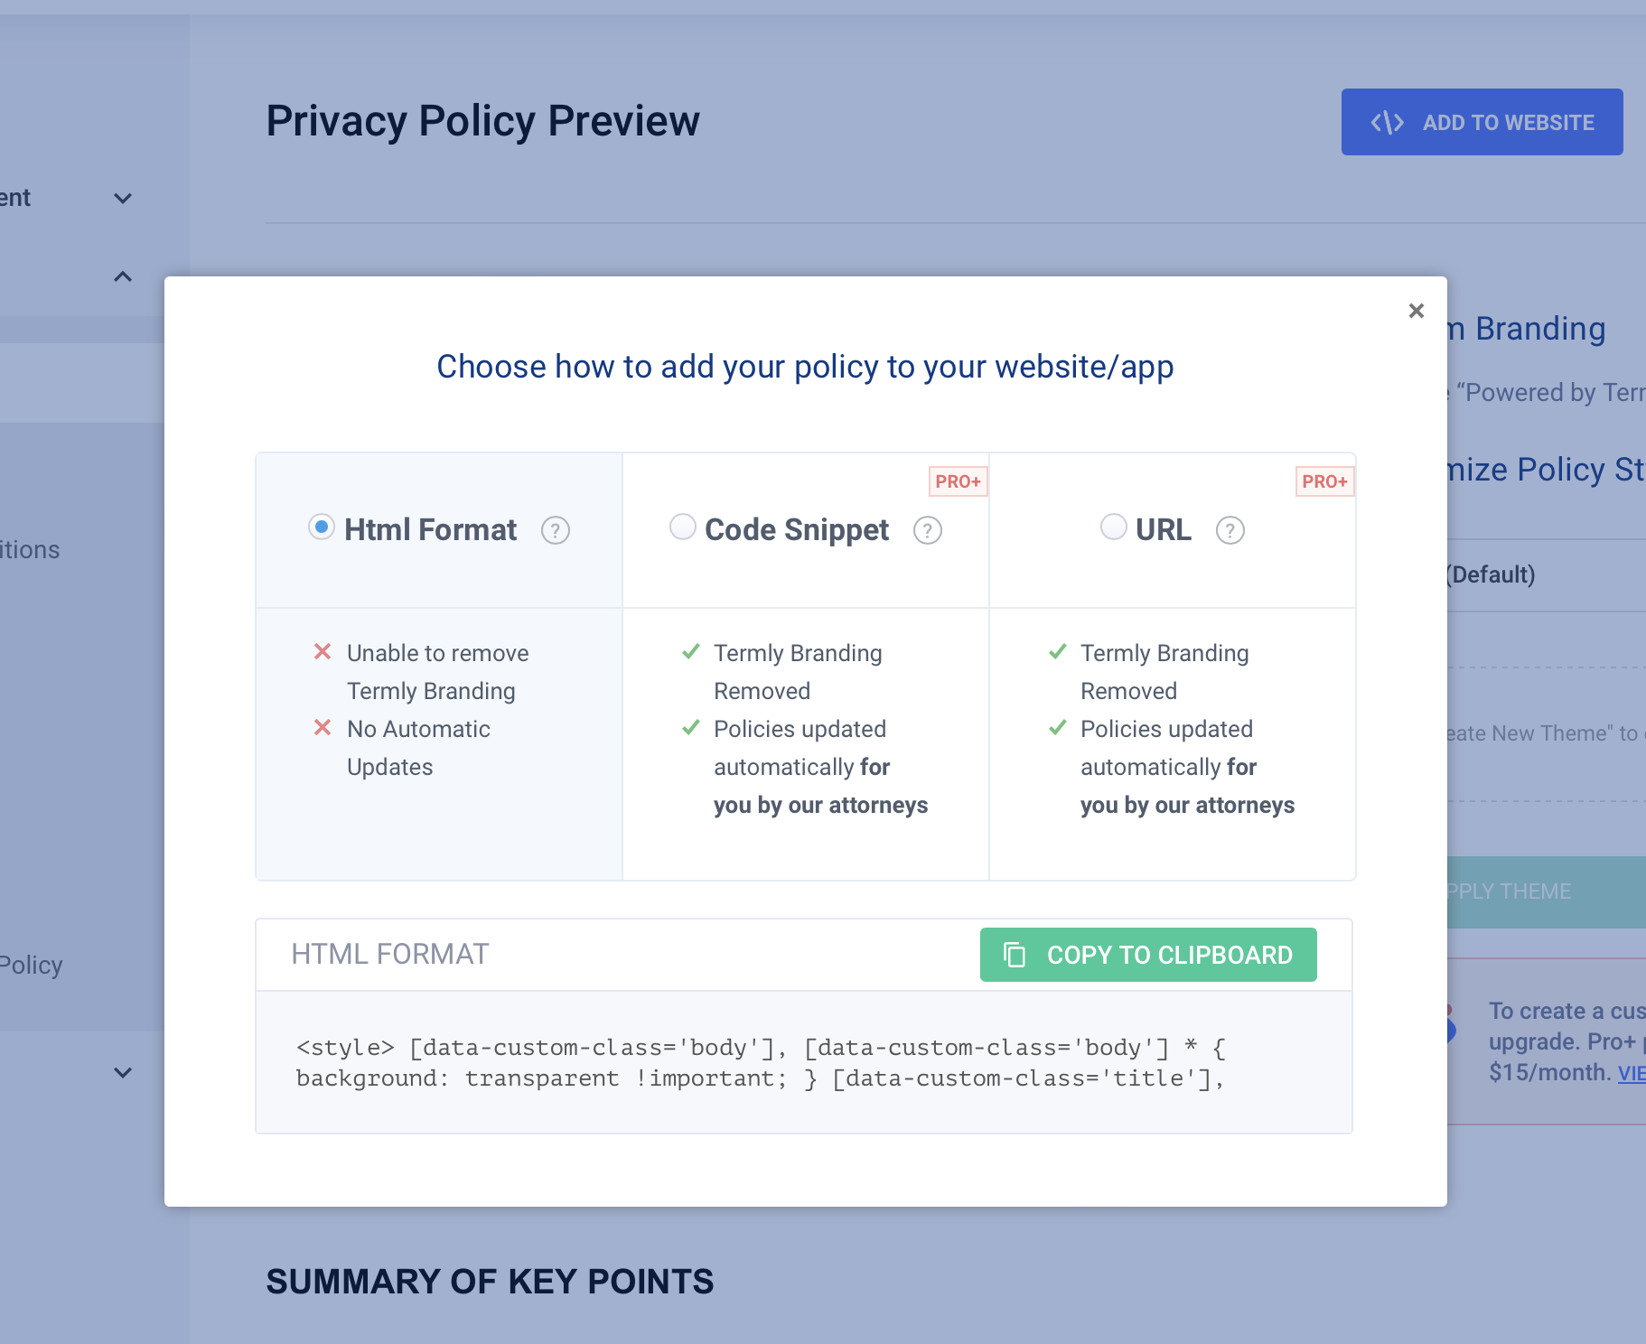1646x1344 pixels.
Task: Click inside the HTML format code box
Action: [x=804, y=1062]
